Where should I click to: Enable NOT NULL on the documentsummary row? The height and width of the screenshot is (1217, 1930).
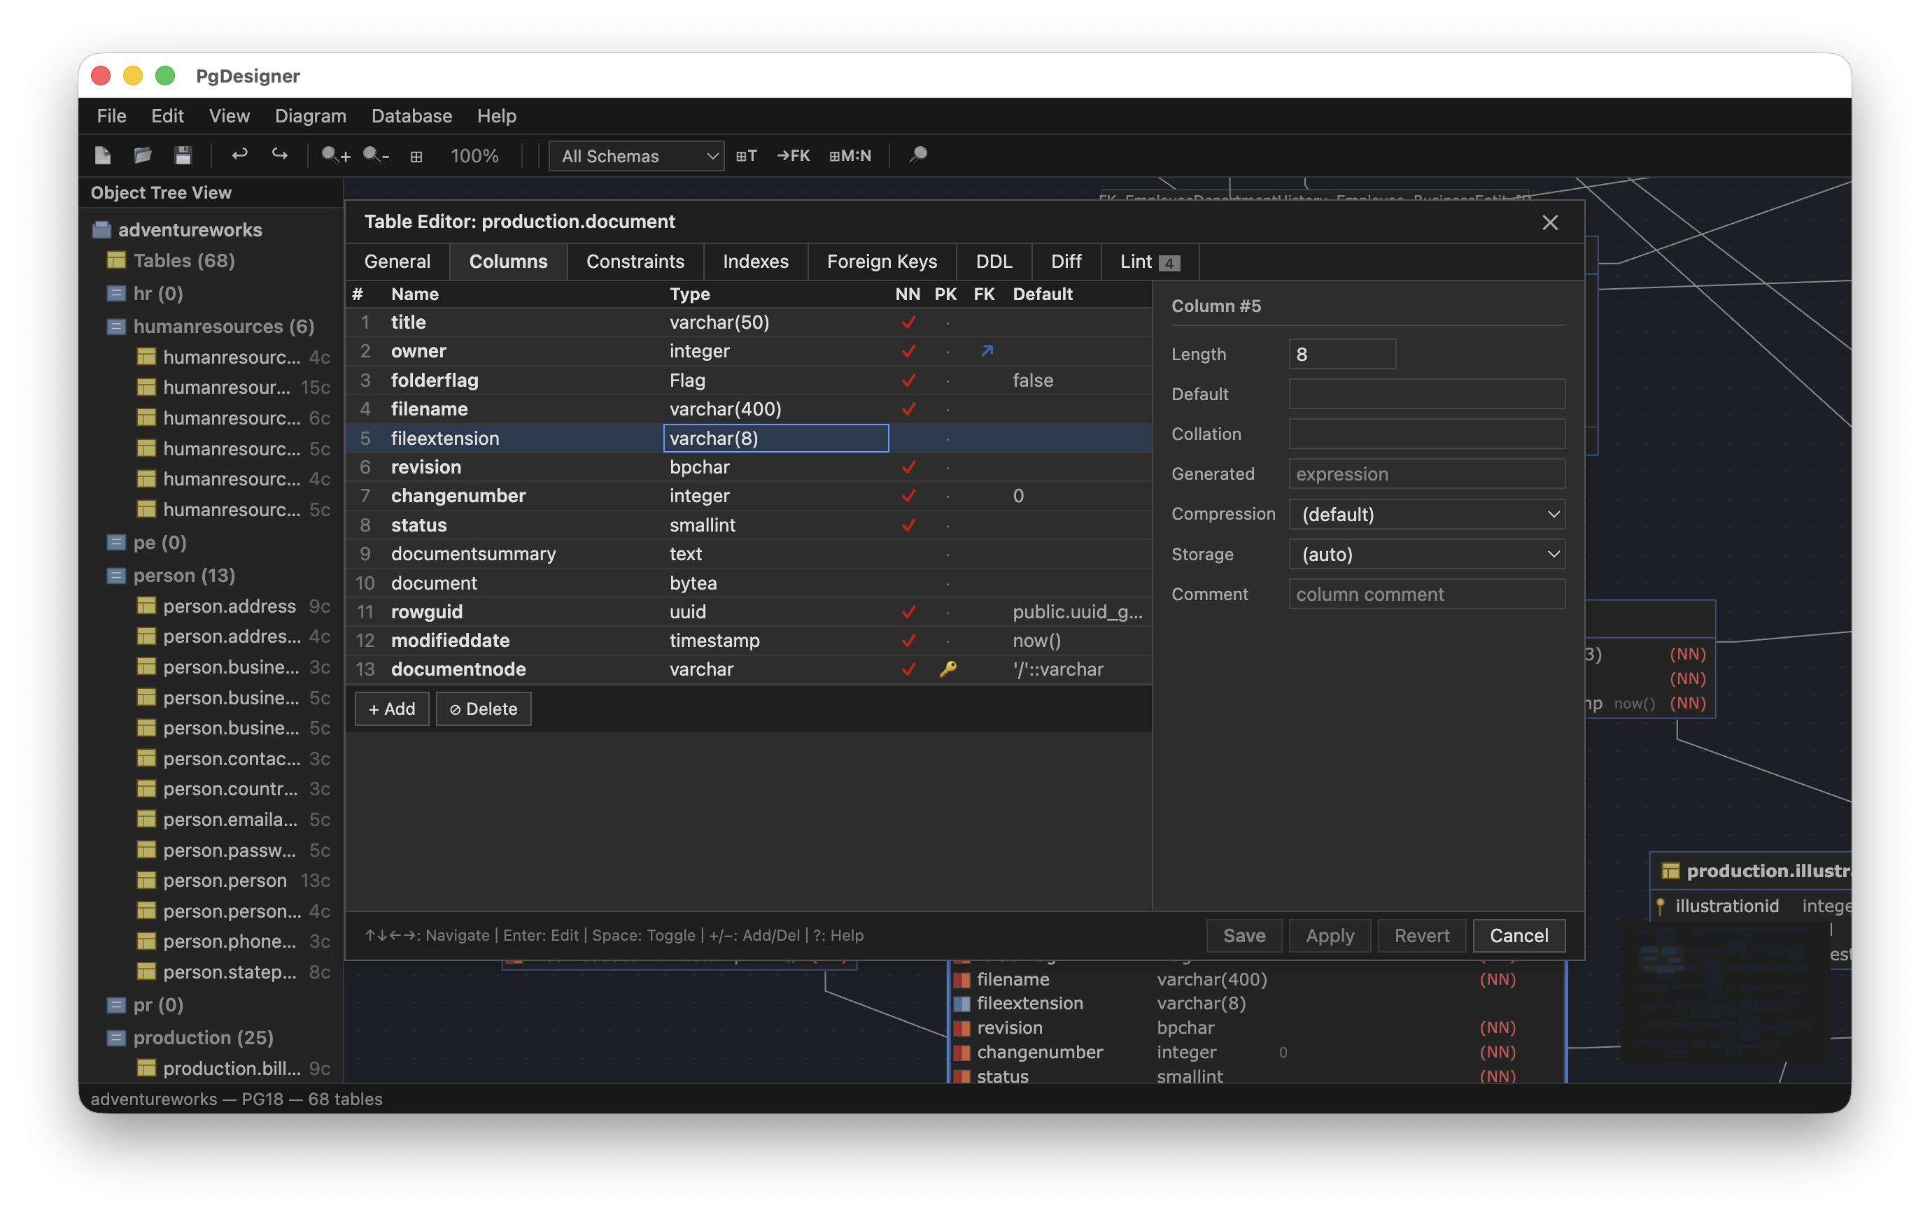[x=908, y=554]
